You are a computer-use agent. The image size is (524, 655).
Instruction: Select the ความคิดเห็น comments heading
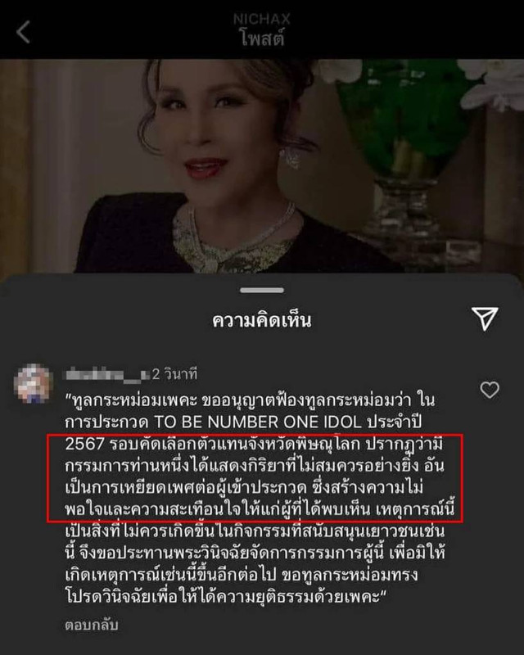click(x=261, y=320)
